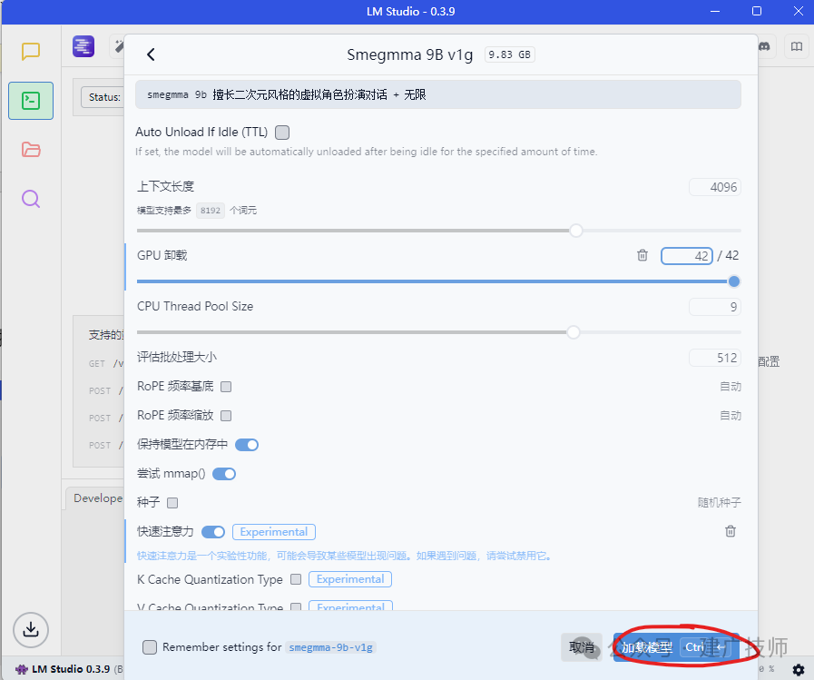Screen dimensions: 814x680
Task: Select the Developer tab in background window
Action: pos(96,498)
